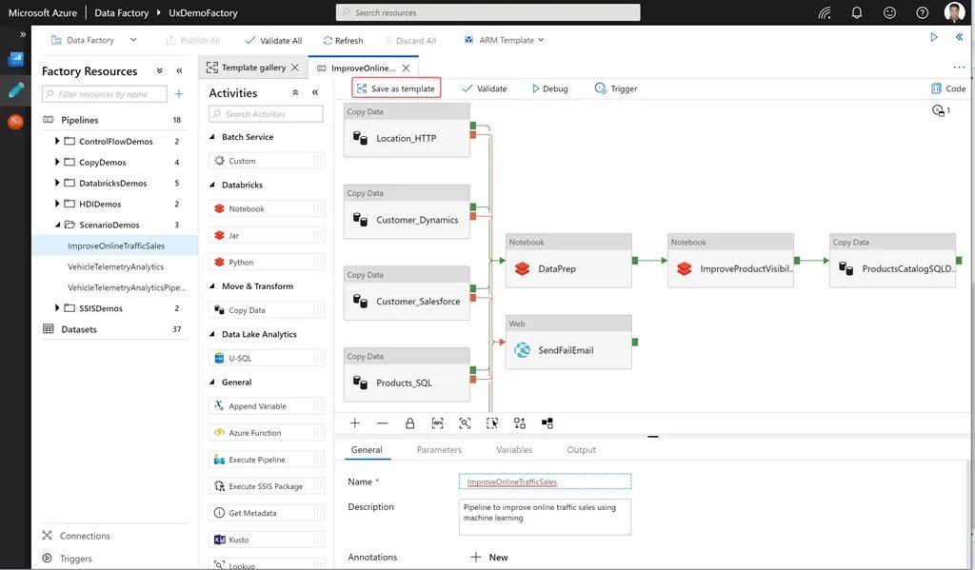This screenshot has height=570, width=975.
Task: Click Validate All in top toolbar
Action: coord(273,40)
